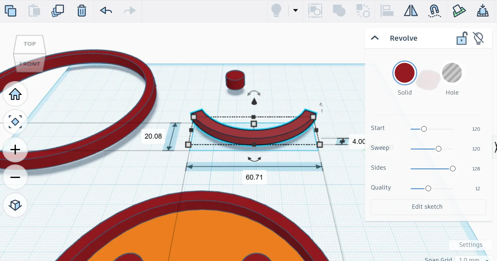The height and width of the screenshot is (261, 497).
Task: Undo the last action
Action: click(x=106, y=11)
